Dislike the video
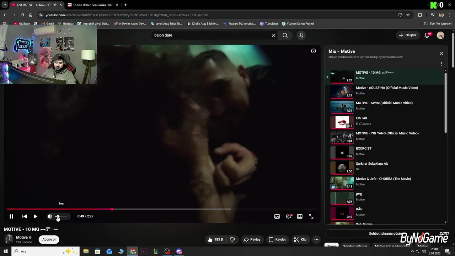Viewport: 455px width, 256px height. point(232,240)
